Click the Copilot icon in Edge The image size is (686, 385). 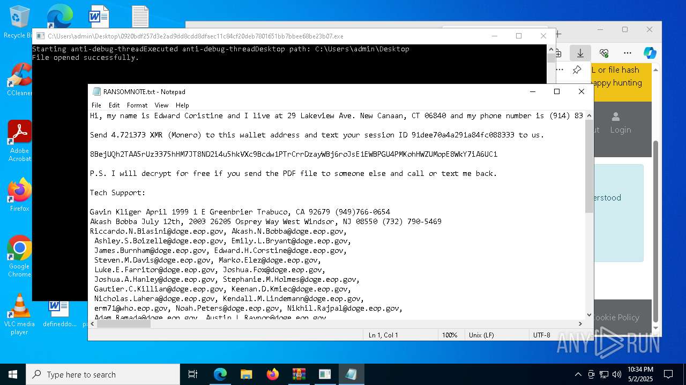(650, 53)
